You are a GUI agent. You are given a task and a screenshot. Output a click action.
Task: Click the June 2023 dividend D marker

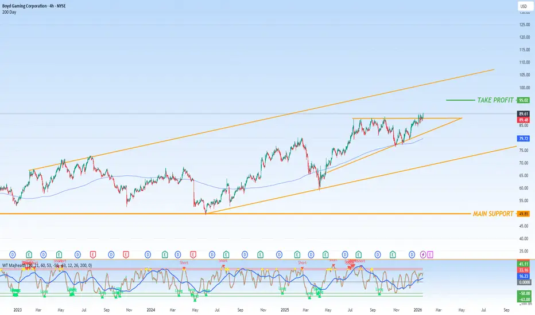pyautogui.click(x=78, y=254)
